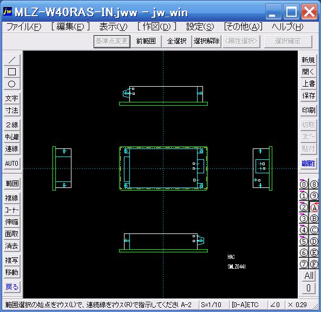Screen dimensions: 321x312
Task: Click the 前範囲 previous range button
Action: click(x=146, y=41)
